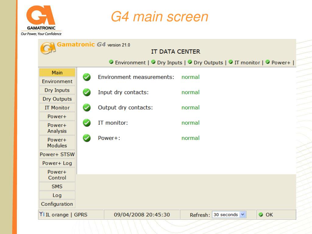Follow the Environment link in top bar

click(130, 62)
